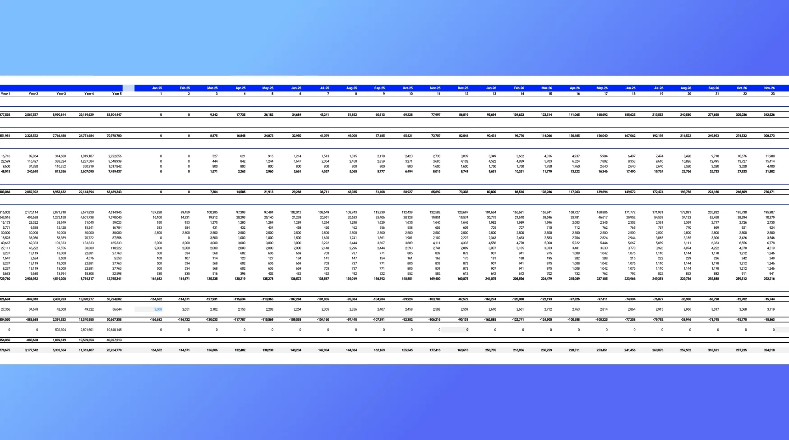Viewport: 789px width, 440px height.
Task: Select the Nov-26 column header
Action: pyautogui.click(x=769, y=88)
